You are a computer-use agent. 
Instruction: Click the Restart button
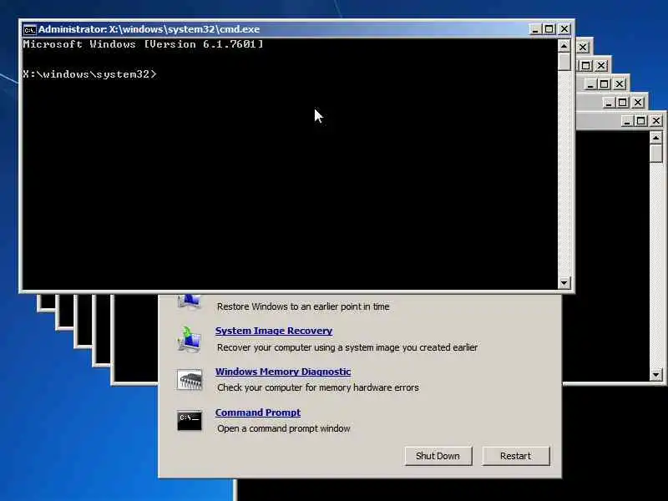pos(515,456)
